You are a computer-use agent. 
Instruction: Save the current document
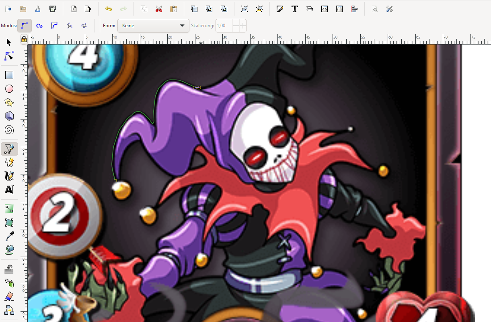click(x=38, y=9)
